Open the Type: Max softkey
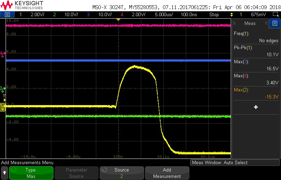This screenshot has height=180, width=281. click(31, 173)
